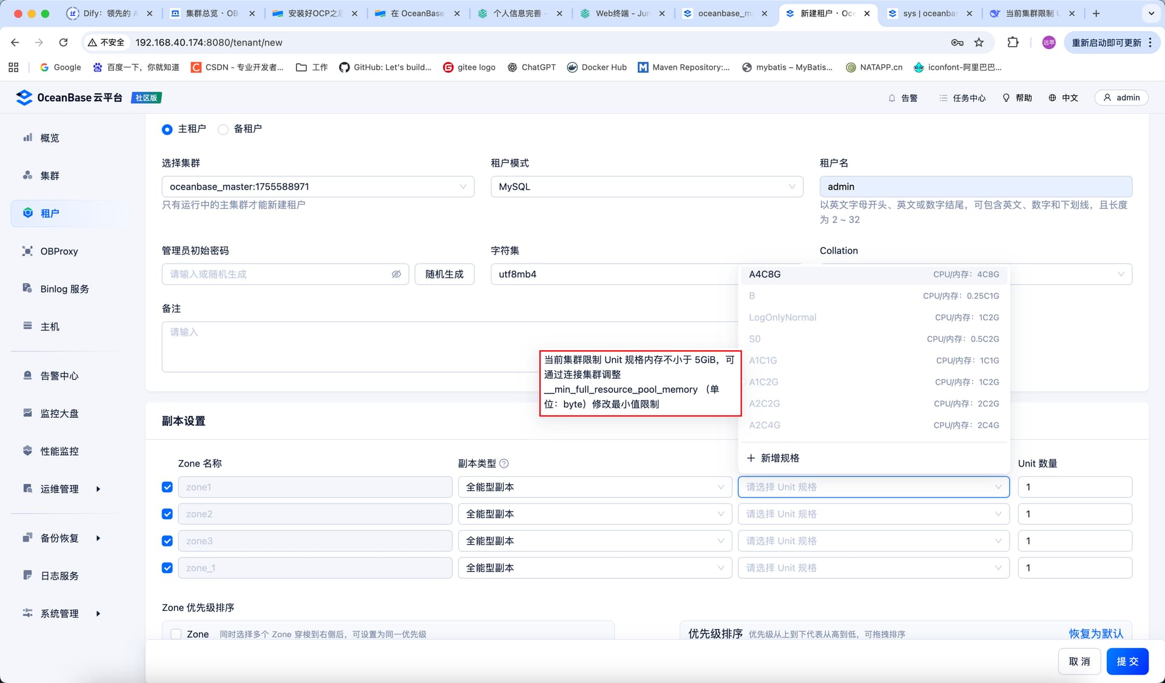Click the 帮助 lightbulb icon
Viewport: 1165px width, 683px height.
click(1006, 98)
